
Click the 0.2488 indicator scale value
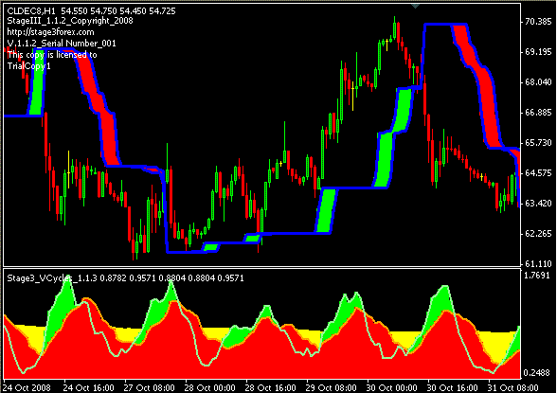pyautogui.click(x=537, y=373)
